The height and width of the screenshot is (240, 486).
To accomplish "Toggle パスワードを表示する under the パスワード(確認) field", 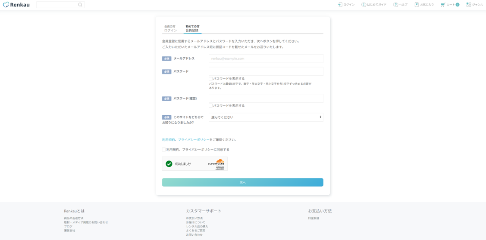I will pyautogui.click(x=211, y=105).
